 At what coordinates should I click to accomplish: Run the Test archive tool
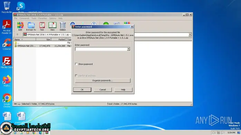click(x=42, y=26)
